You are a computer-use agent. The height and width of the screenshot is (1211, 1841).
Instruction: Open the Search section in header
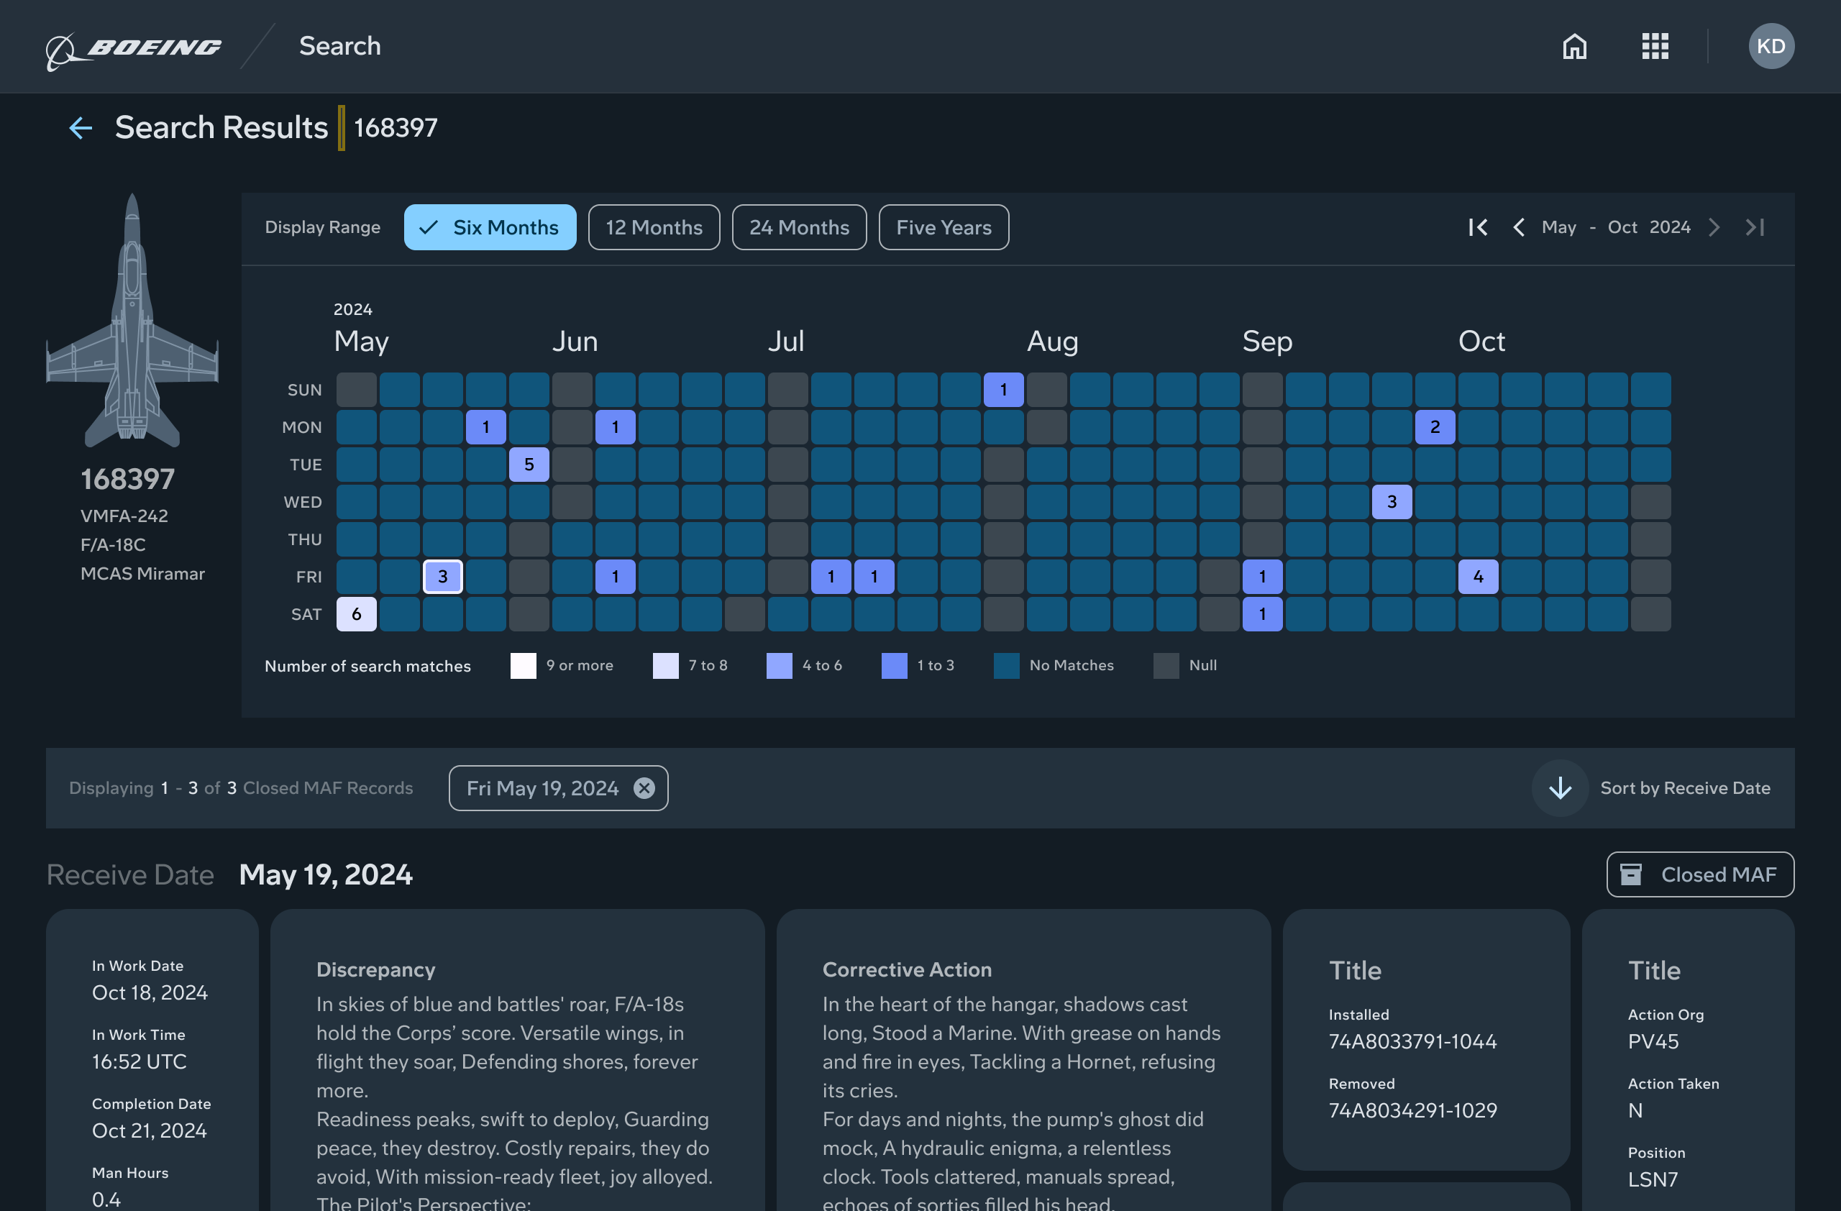point(339,47)
